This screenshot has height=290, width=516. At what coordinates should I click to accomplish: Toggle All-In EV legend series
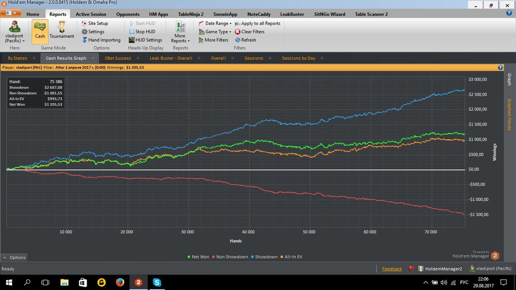[x=291, y=257]
